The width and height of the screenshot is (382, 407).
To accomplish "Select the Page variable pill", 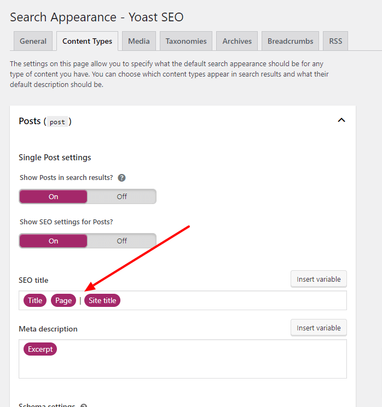I will [63, 300].
